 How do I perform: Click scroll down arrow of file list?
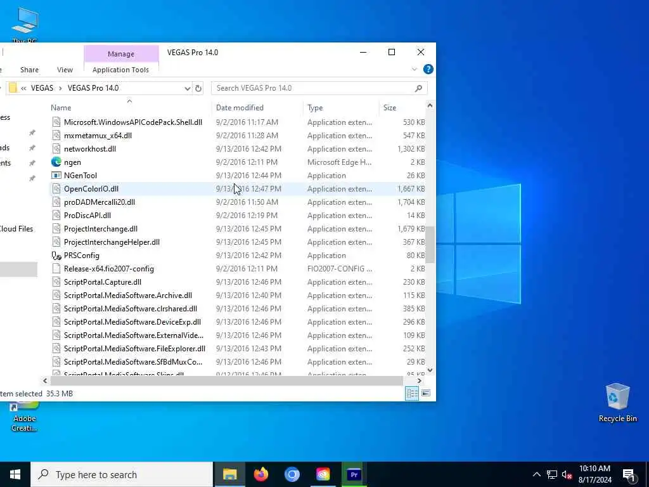(430, 370)
